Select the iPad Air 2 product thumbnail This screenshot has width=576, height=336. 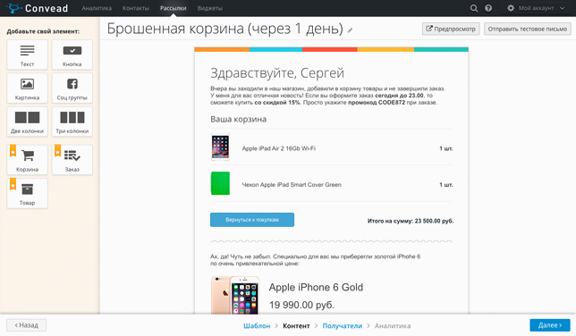[x=220, y=147]
